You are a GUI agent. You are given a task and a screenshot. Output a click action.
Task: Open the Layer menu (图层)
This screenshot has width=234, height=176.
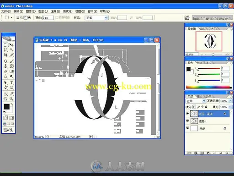click(x=43, y=11)
